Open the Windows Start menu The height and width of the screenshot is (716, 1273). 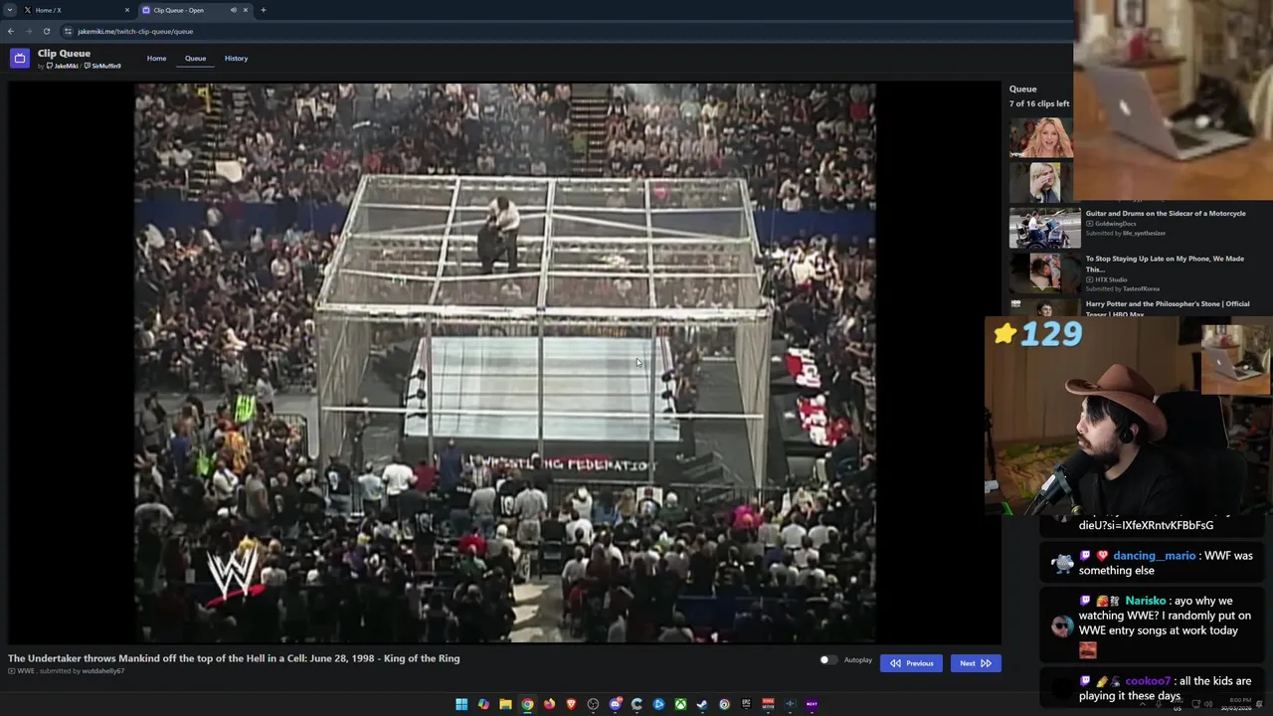pyautogui.click(x=461, y=704)
